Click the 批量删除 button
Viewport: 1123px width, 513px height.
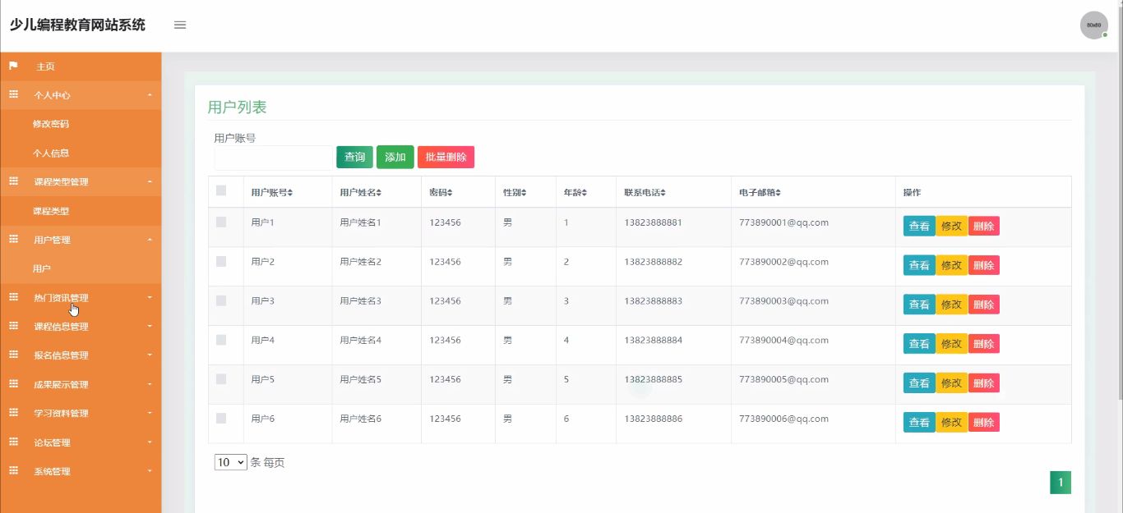446,157
